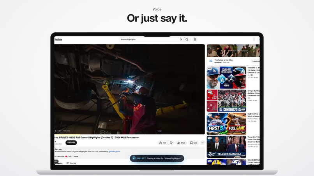Open the Georgia Bulldogs Condensed Game thumbnail
The height and width of the screenshot is (176, 314).
[226, 101]
